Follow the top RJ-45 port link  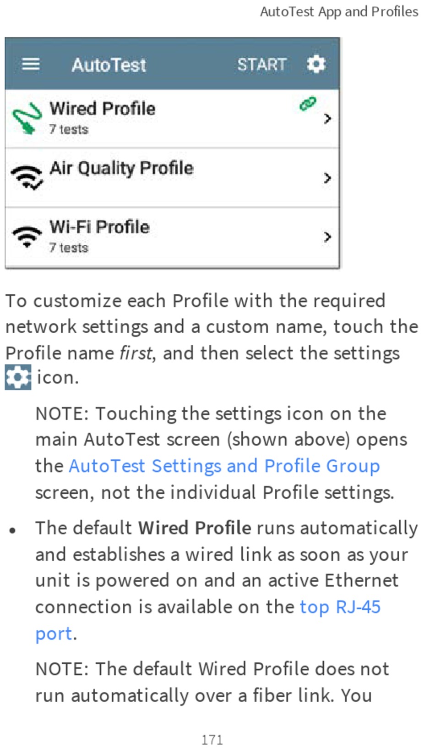(208, 620)
